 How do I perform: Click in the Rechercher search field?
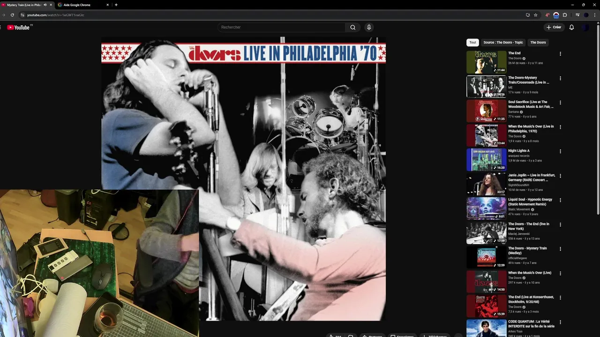coord(281,27)
